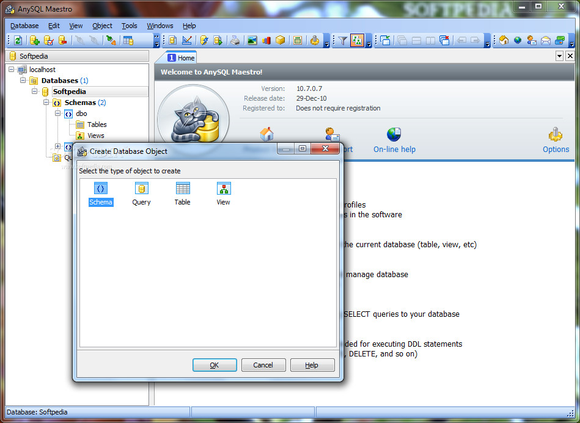Open the filter toolbar dropdown arrow
Image resolution: width=580 pixels, height=423 pixels.
[369, 41]
